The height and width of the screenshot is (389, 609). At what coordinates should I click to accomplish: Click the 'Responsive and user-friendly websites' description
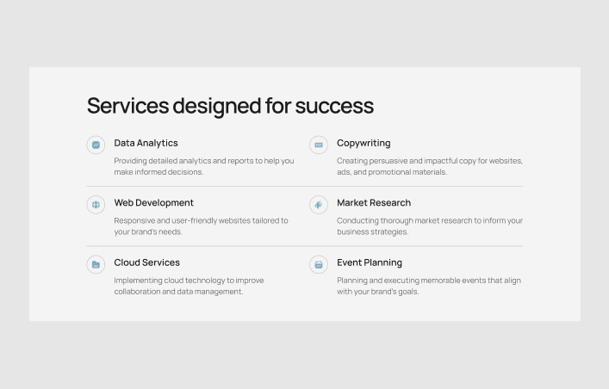click(201, 226)
